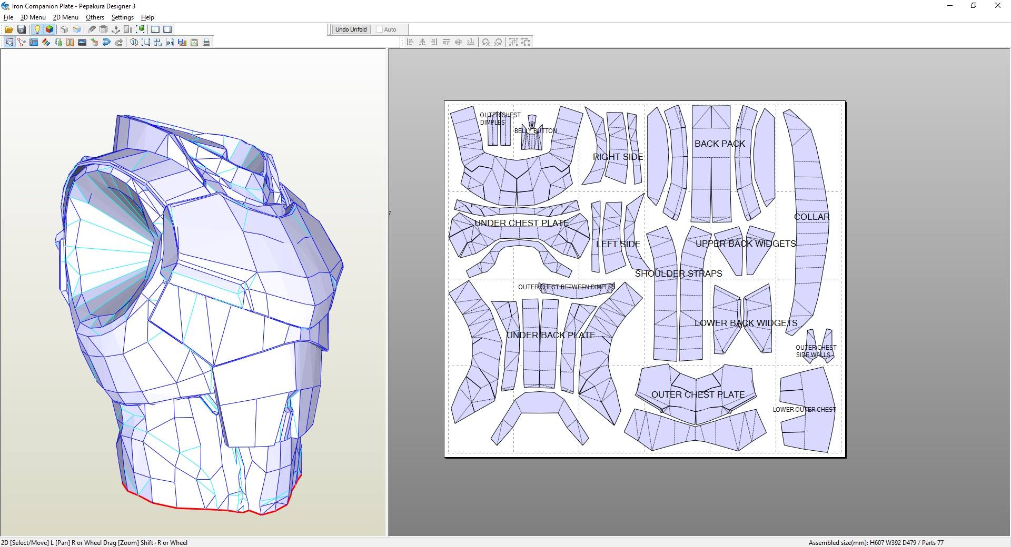Click the gray redo arrow icon
This screenshot has height=547, width=1011.
pos(119,42)
